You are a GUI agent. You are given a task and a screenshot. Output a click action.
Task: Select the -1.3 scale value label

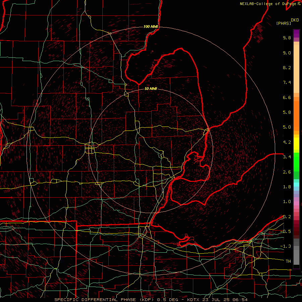(286, 246)
